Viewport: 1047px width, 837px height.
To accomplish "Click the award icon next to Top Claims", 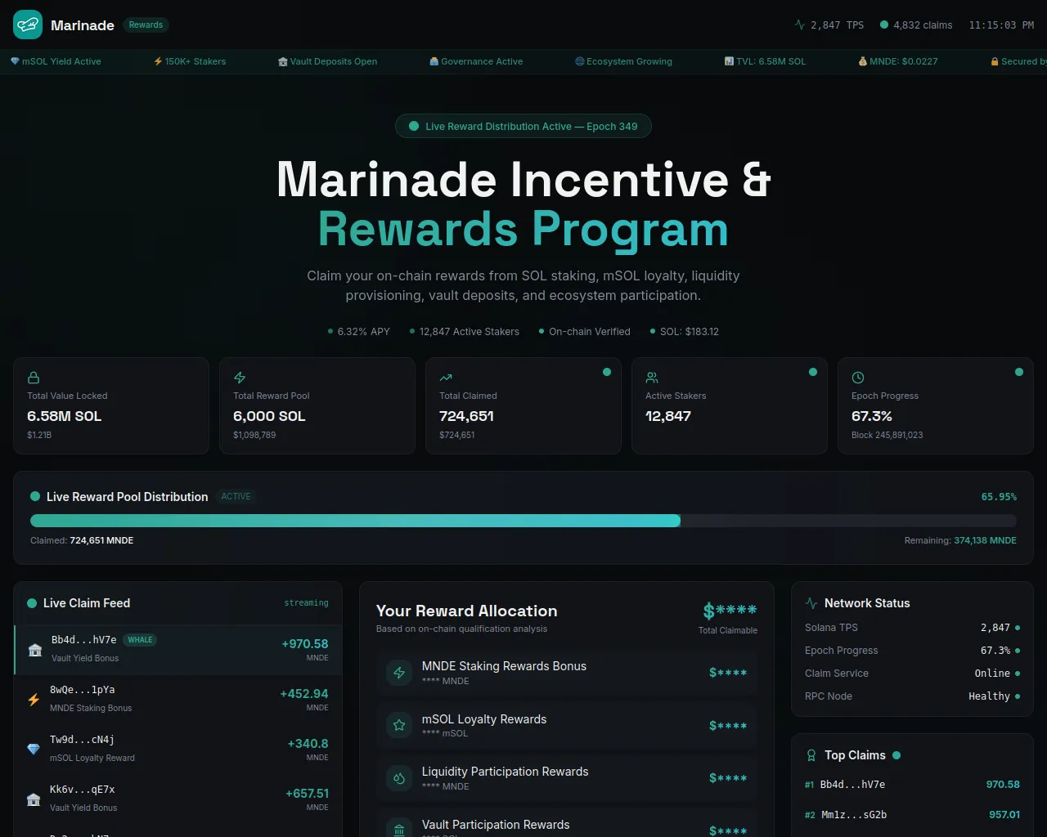I will pos(811,755).
